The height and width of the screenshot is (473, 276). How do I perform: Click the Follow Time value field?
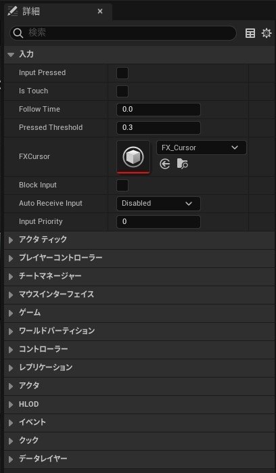point(158,109)
